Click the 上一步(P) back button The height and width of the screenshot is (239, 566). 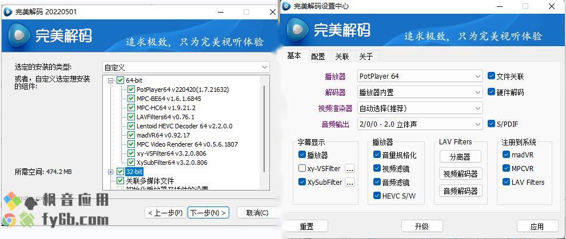click(165, 213)
